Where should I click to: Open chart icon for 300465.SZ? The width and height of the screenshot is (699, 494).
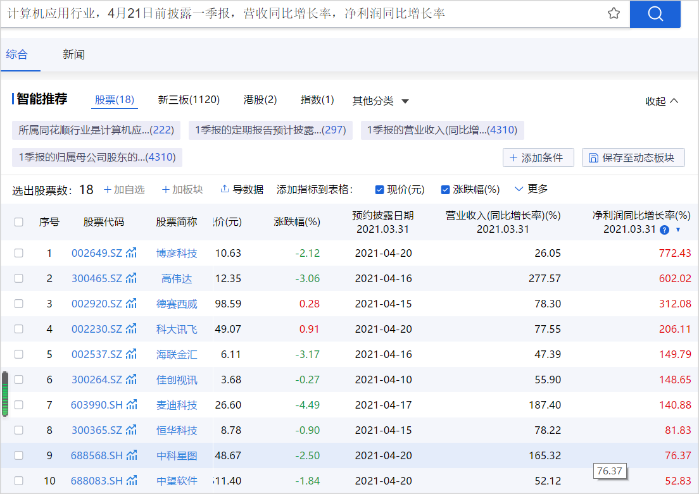click(x=131, y=278)
